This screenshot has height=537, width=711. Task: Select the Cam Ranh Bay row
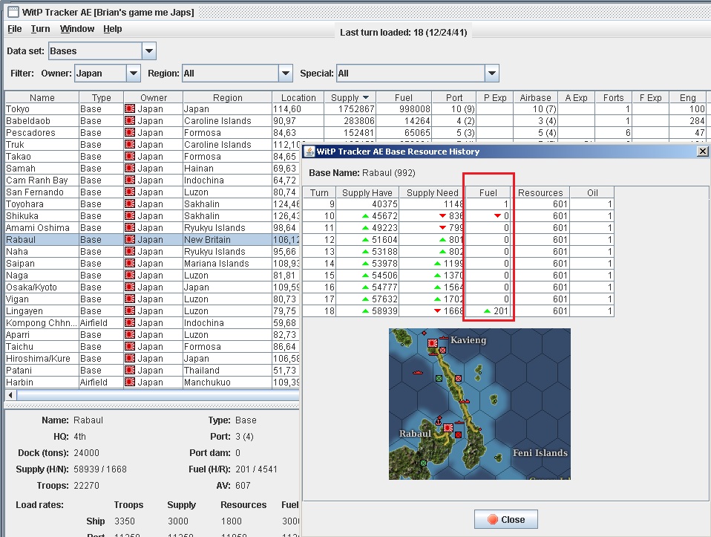152,180
